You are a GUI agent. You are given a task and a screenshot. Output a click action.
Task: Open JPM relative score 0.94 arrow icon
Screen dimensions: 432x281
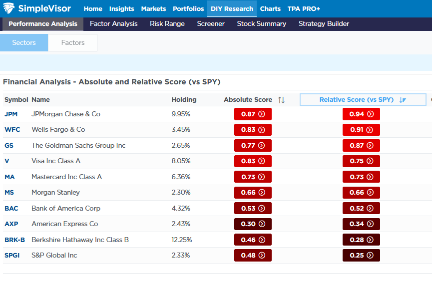371,114
